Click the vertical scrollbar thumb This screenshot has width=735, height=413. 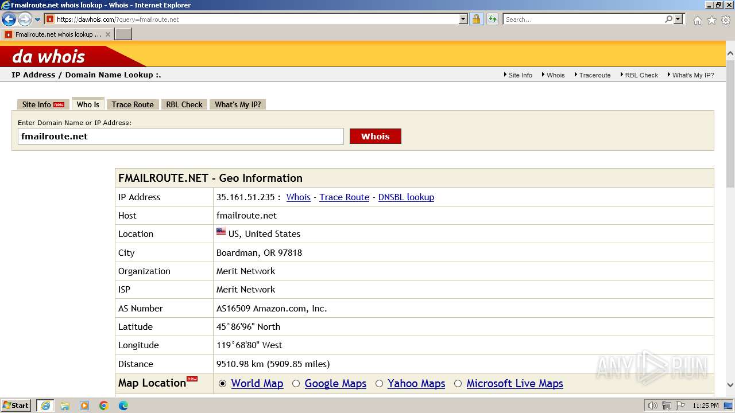coord(730,123)
